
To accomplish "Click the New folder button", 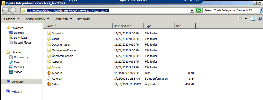I will point(84,19).
